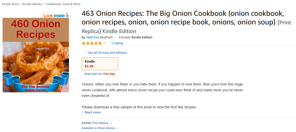Select the Kindle $3.59 format box
Screen dimensions: 296x132
(x=100, y=64)
